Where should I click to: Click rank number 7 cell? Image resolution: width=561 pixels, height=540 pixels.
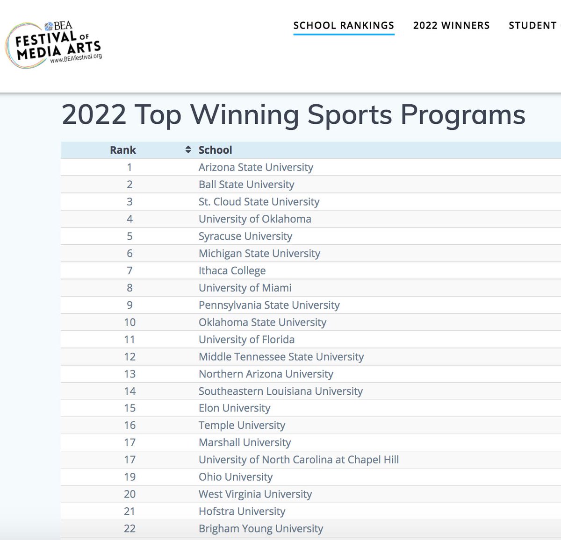click(x=129, y=271)
